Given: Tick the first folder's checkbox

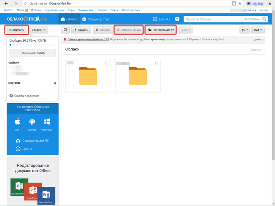Looking at the screenshot, I should coord(107,63).
